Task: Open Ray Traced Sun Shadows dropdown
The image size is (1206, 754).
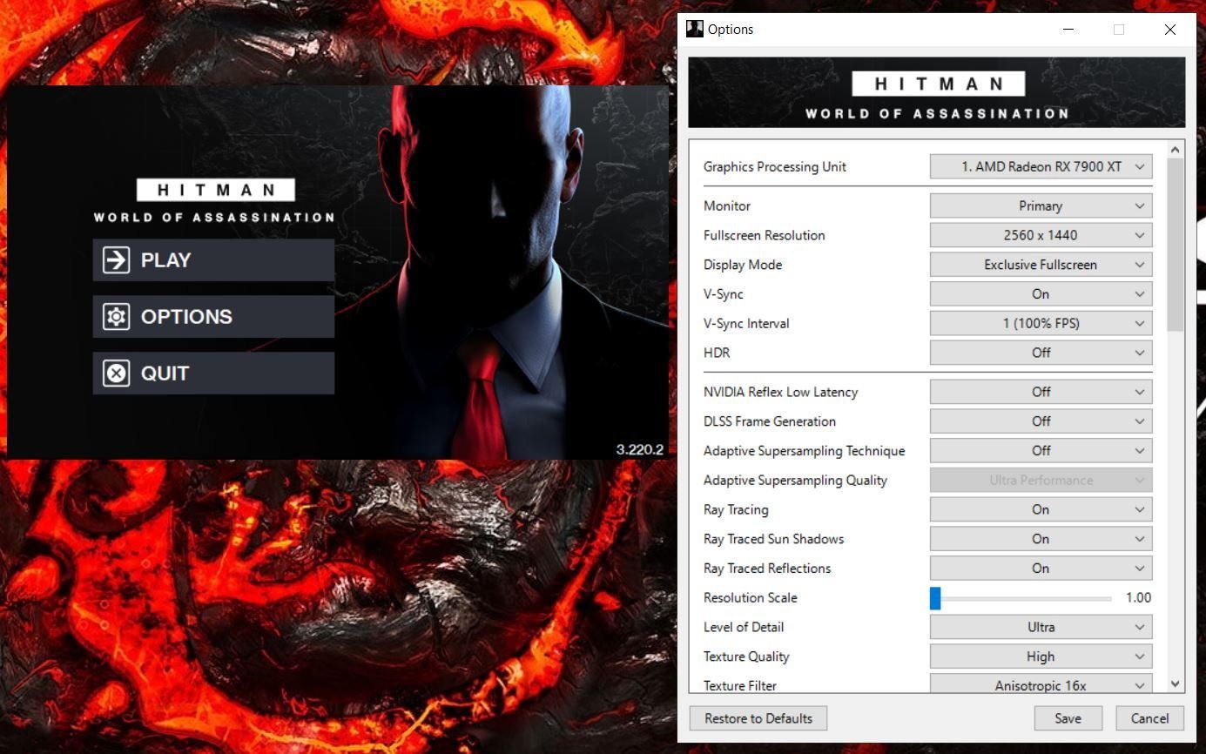Action: pos(1041,539)
